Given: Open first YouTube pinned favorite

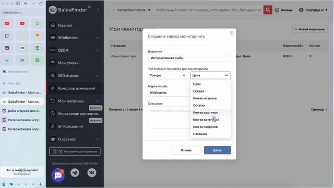Looking at the screenshot, I should pyautogui.click(x=7, y=23).
